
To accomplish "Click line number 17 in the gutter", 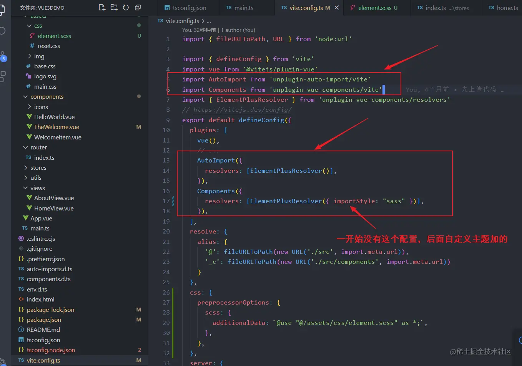I will (x=166, y=201).
